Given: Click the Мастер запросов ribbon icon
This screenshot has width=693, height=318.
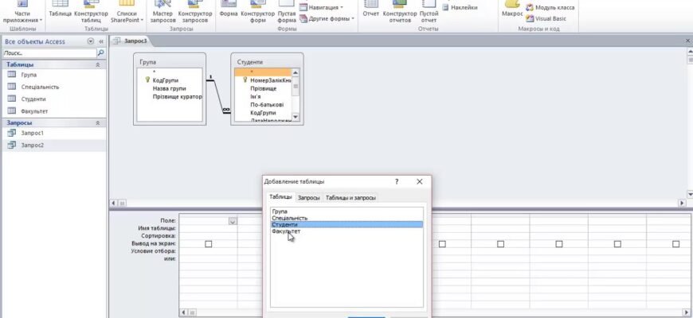Looking at the screenshot, I should tap(162, 11).
